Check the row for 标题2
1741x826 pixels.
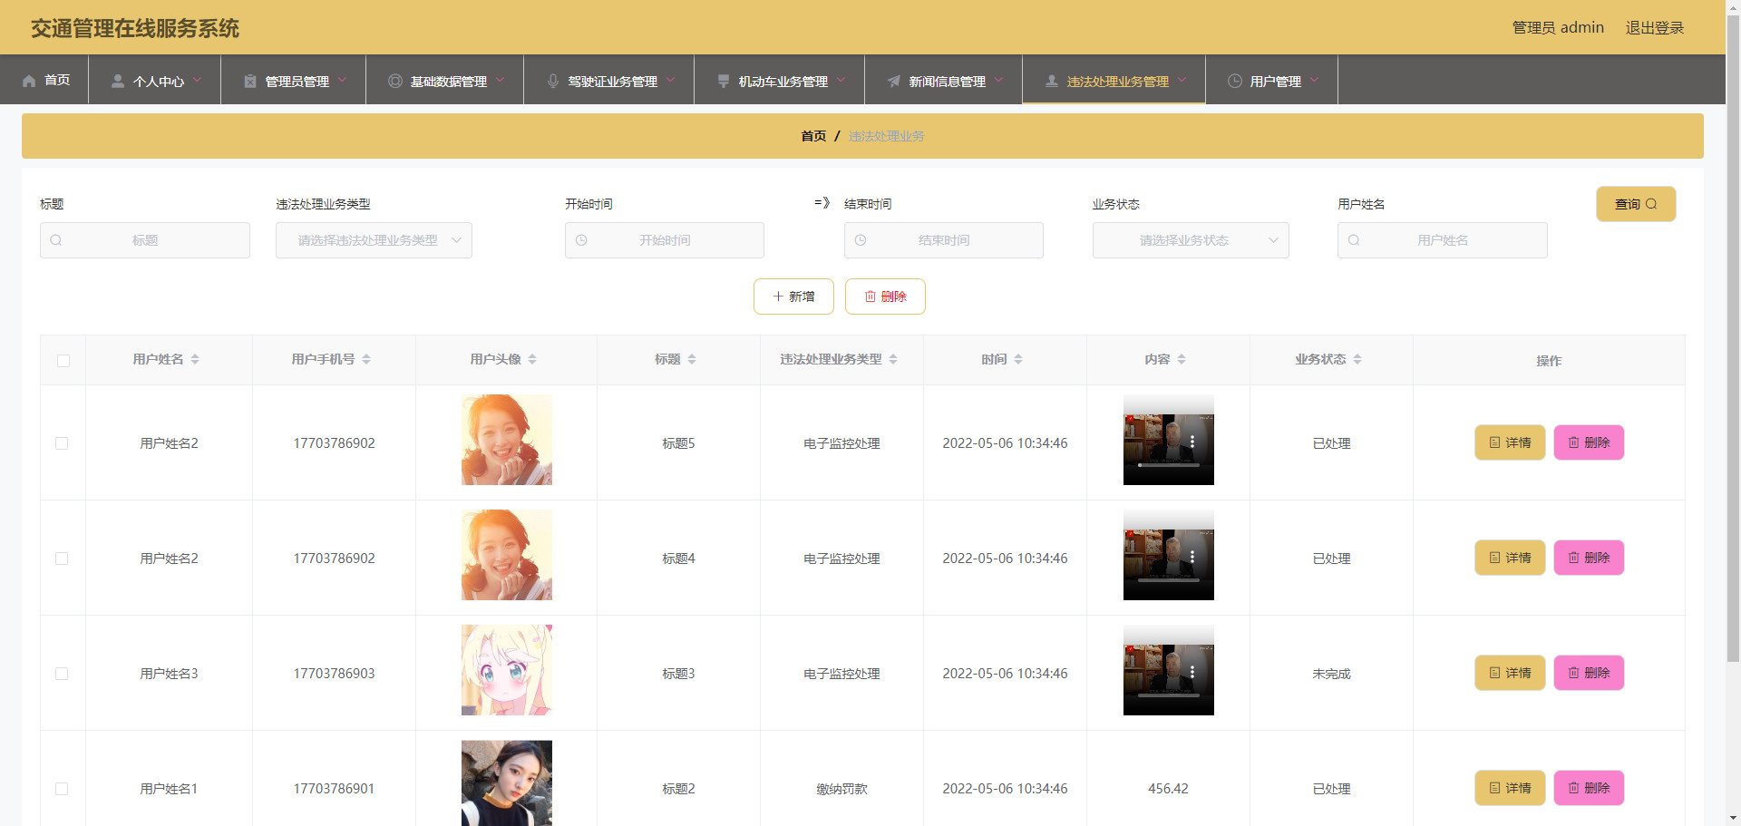(x=62, y=789)
